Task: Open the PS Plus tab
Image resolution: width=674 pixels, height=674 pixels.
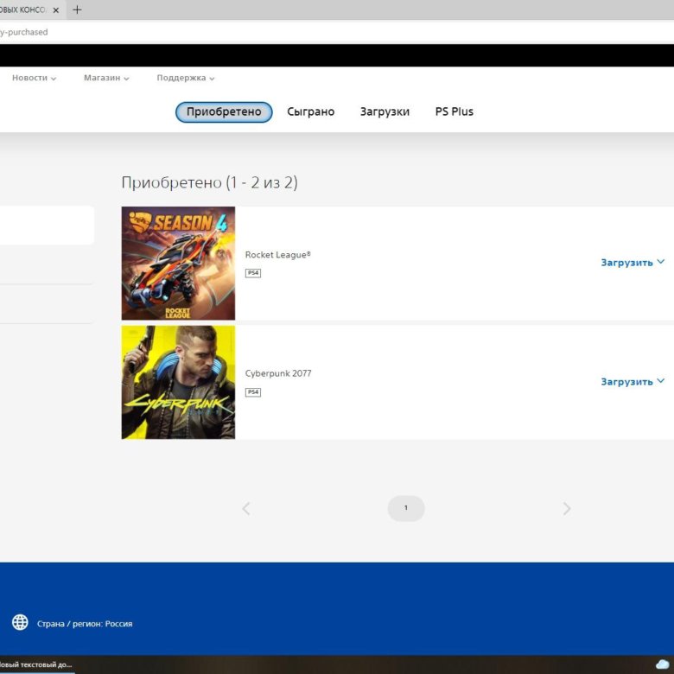Action: click(454, 111)
